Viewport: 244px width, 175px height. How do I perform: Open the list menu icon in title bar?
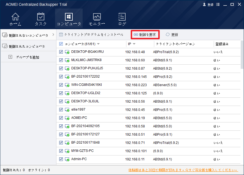pos(218,4)
